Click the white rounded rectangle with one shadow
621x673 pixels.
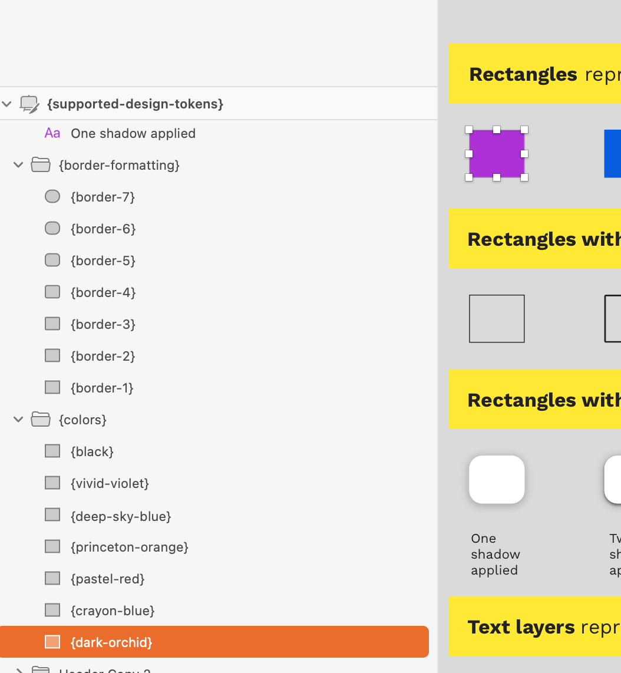pos(497,480)
